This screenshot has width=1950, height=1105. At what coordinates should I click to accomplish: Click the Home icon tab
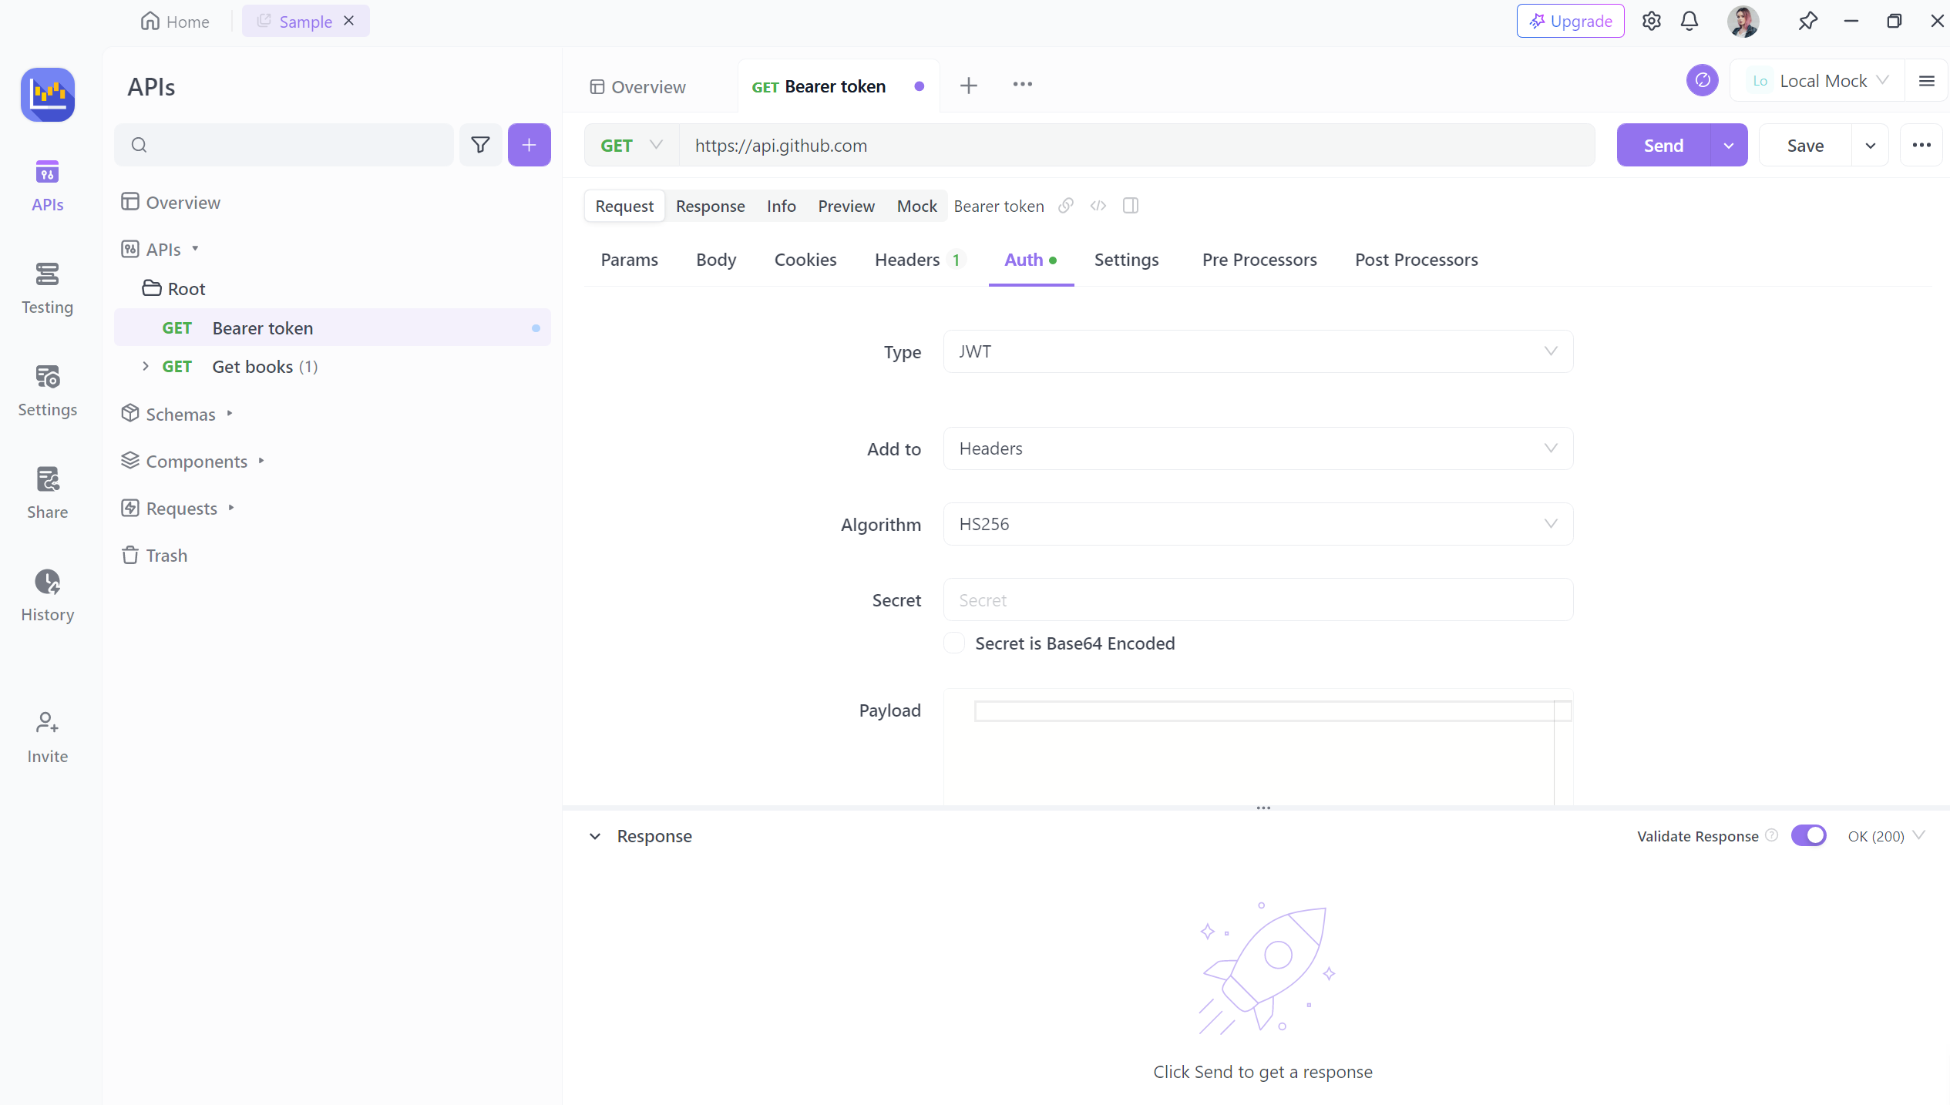pos(175,21)
